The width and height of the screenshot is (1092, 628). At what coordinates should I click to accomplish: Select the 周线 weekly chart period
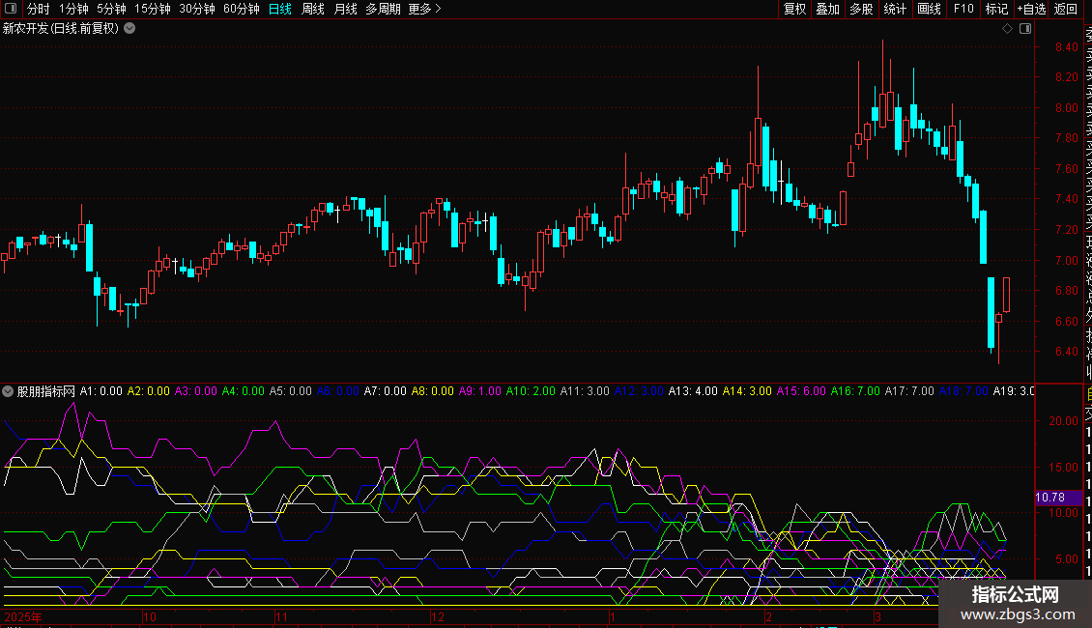click(x=313, y=10)
